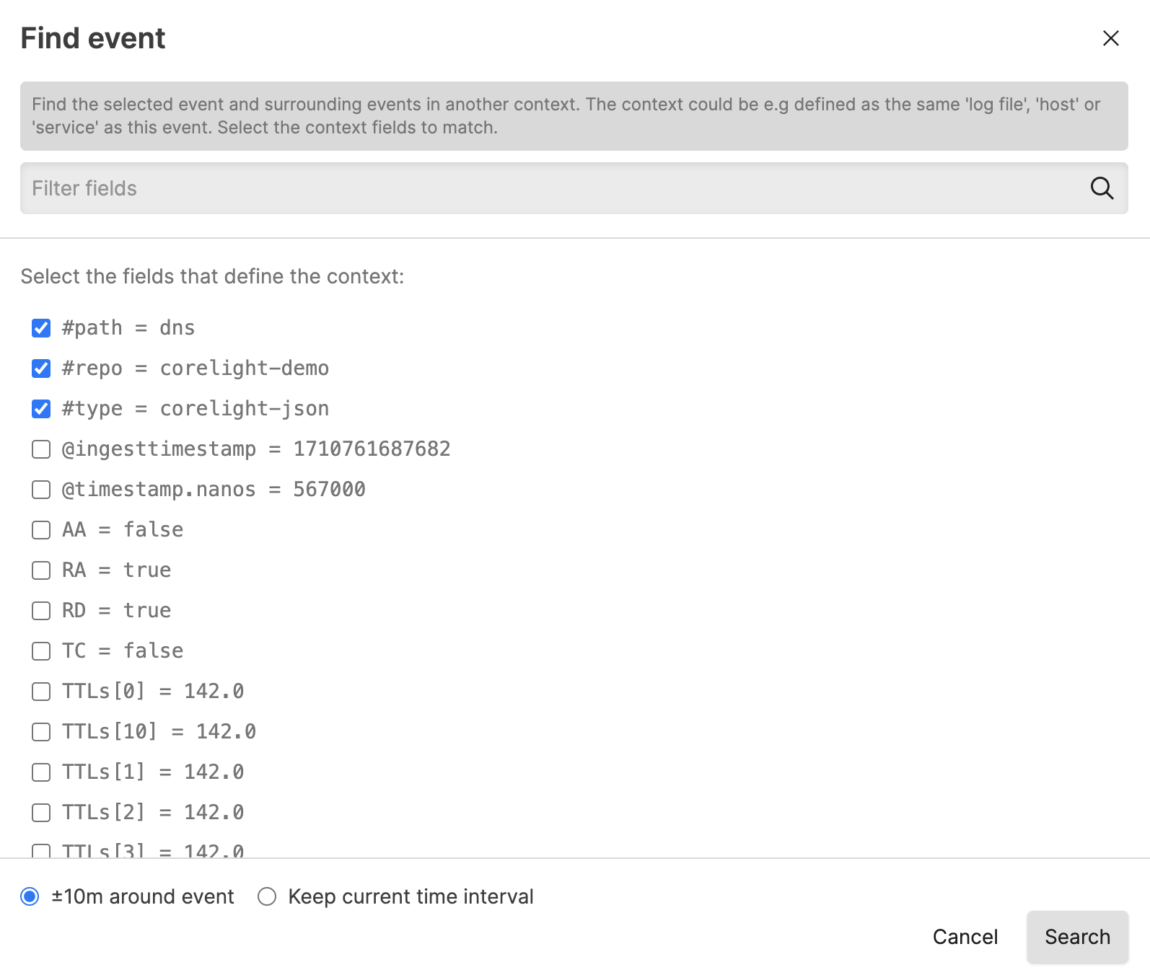Select the RA = true field

[x=41, y=570]
